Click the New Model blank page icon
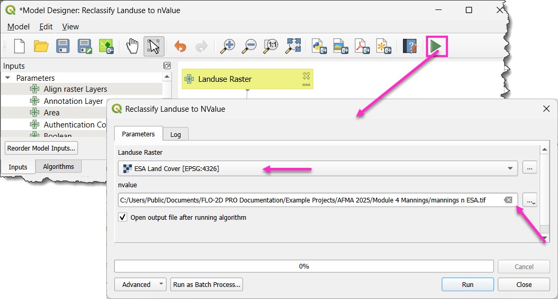The image size is (558, 299). pos(19,46)
